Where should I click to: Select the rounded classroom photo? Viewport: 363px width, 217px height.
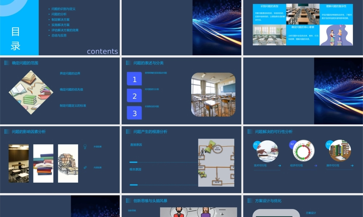[213, 94]
